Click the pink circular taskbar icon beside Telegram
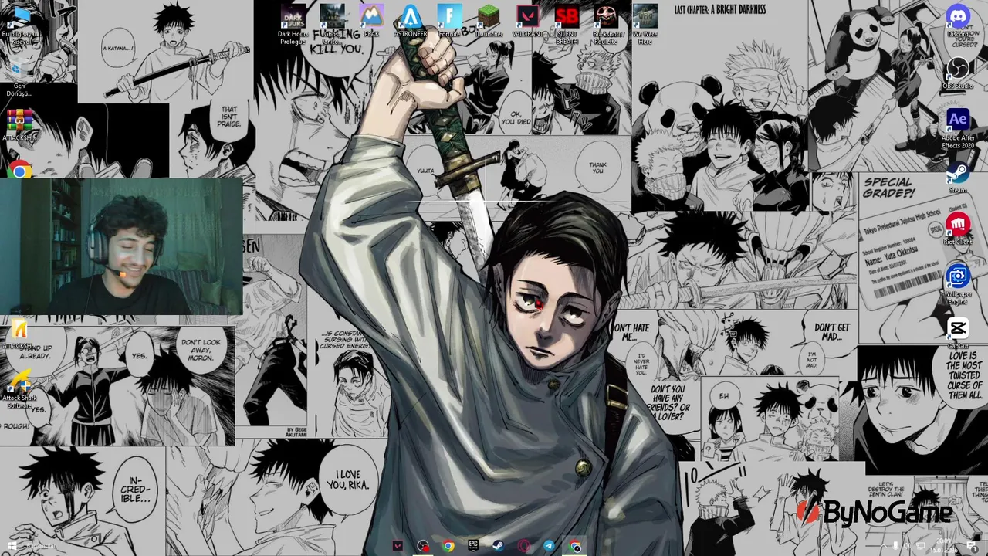Image resolution: width=988 pixels, height=556 pixels. click(523, 546)
